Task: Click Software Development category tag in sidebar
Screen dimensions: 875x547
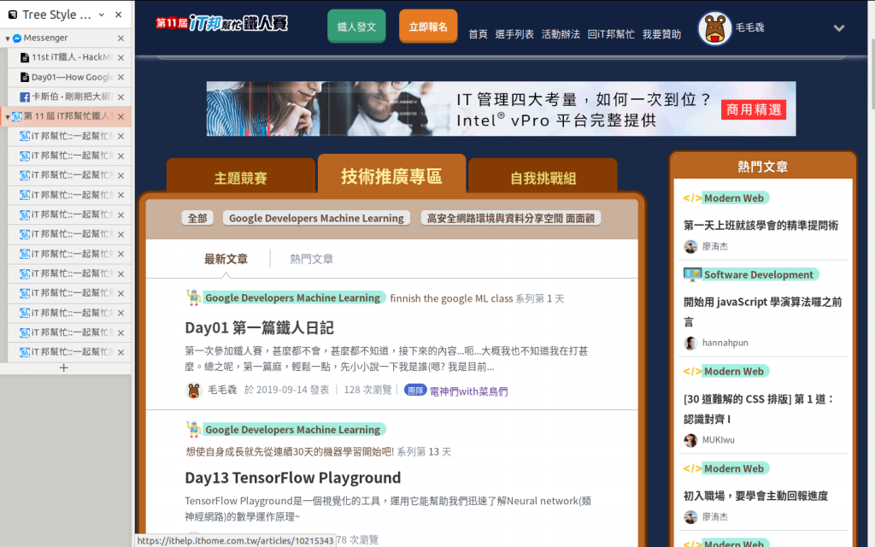Action: [x=759, y=274]
